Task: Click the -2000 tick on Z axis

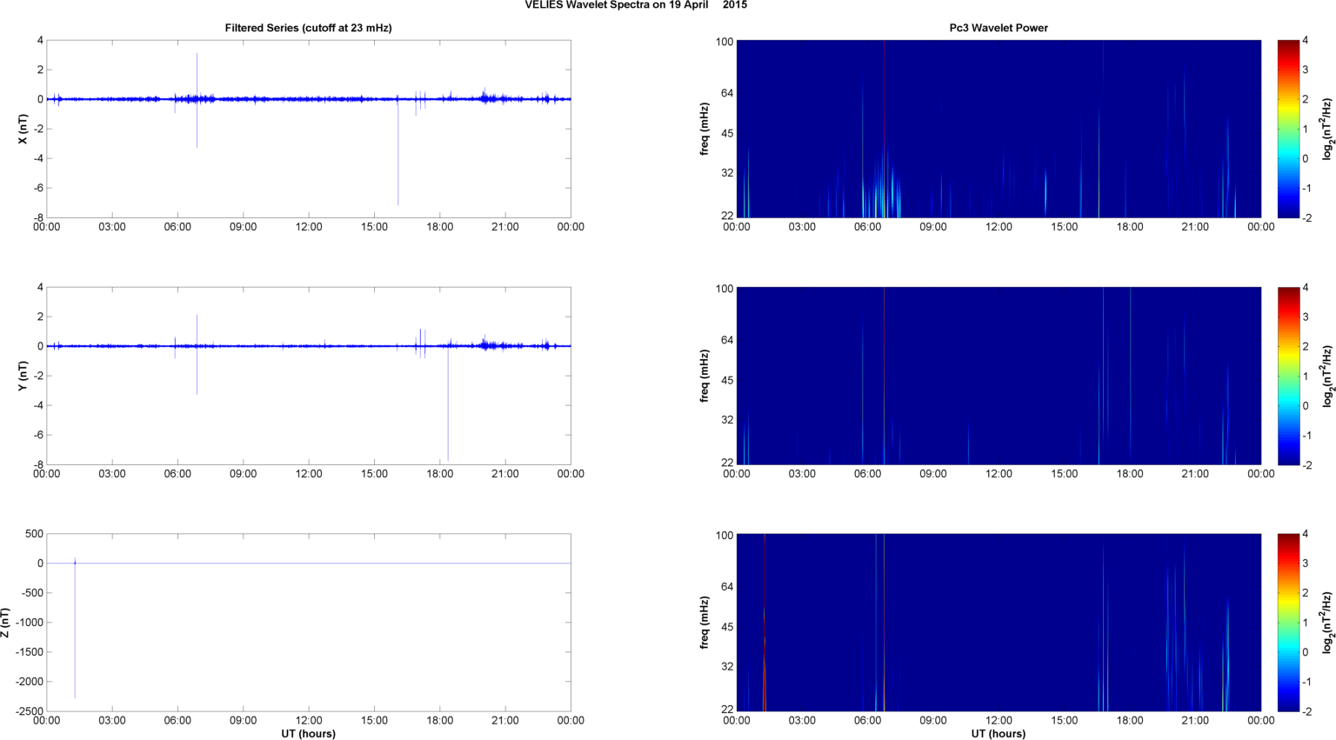Action: (29, 682)
